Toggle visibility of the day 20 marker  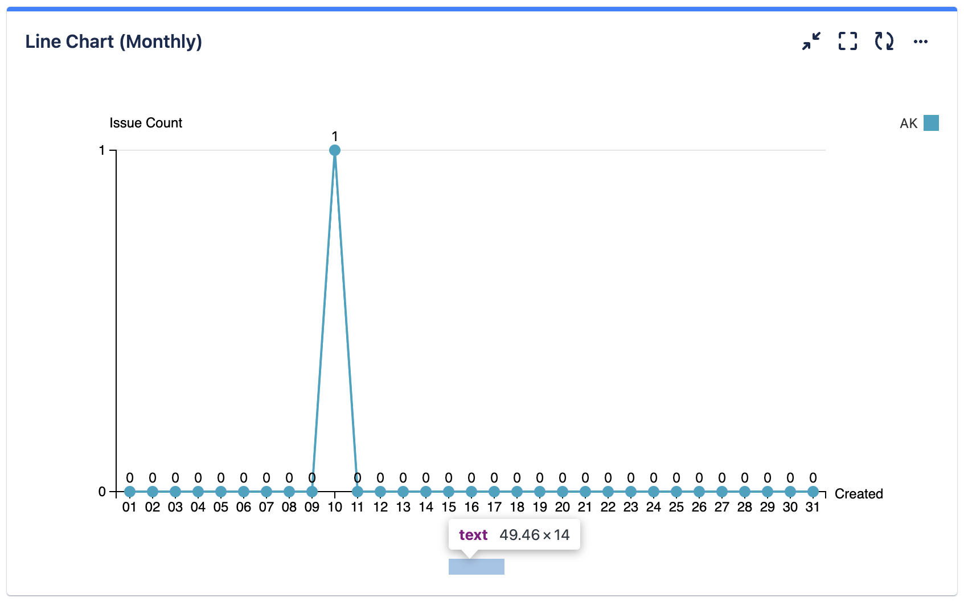563,490
